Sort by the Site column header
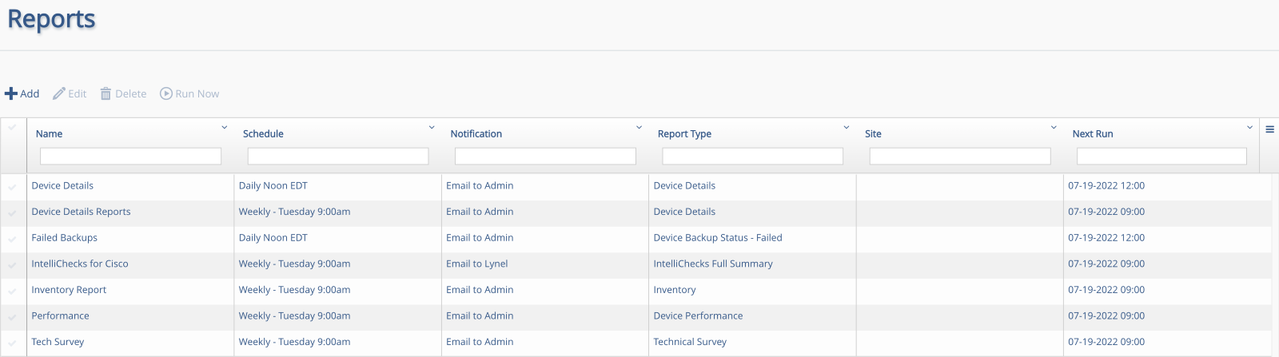The height and width of the screenshot is (357, 1279). click(x=873, y=134)
